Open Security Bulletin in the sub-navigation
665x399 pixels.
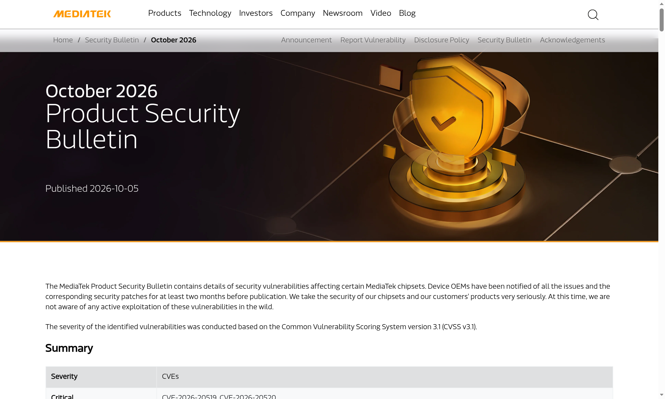pos(505,40)
